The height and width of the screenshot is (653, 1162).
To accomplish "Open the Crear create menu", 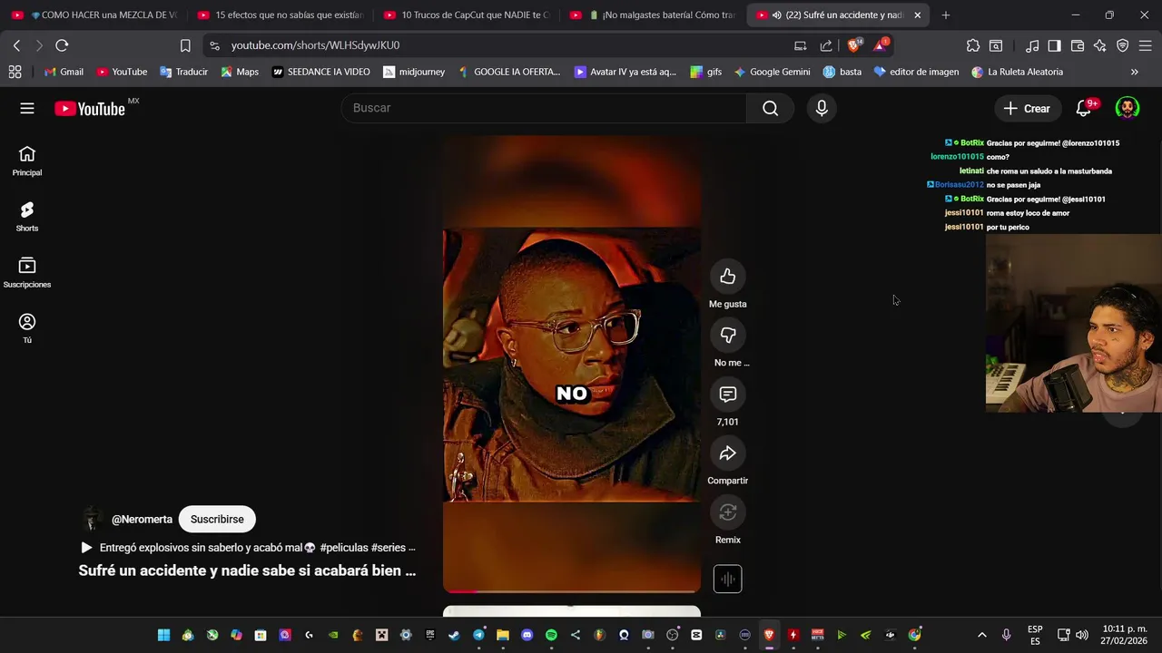I will coord(1027,108).
